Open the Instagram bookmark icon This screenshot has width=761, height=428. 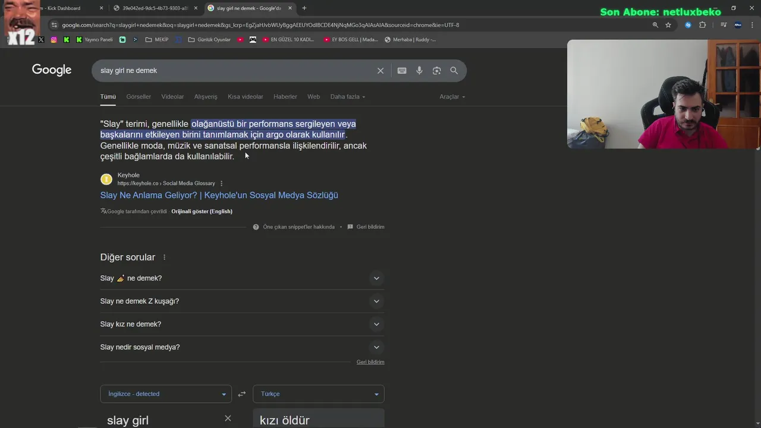54,40
